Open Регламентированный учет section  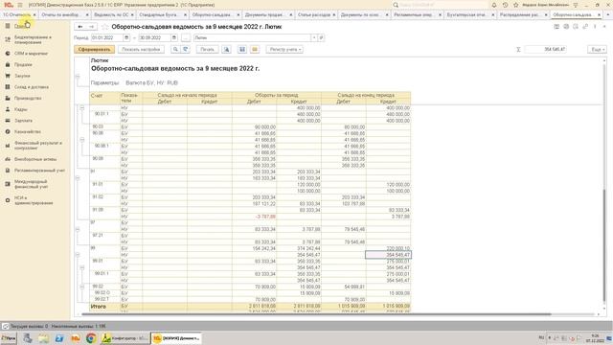click(x=39, y=171)
